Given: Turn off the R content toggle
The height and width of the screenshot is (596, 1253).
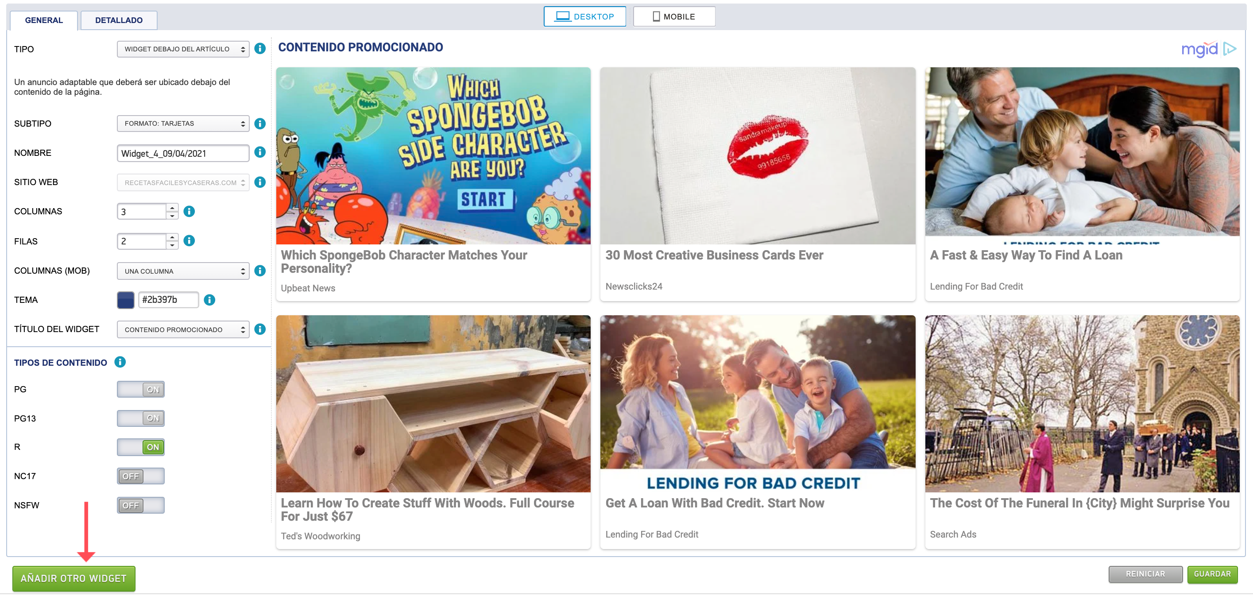Looking at the screenshot, I should coord(140,447).
